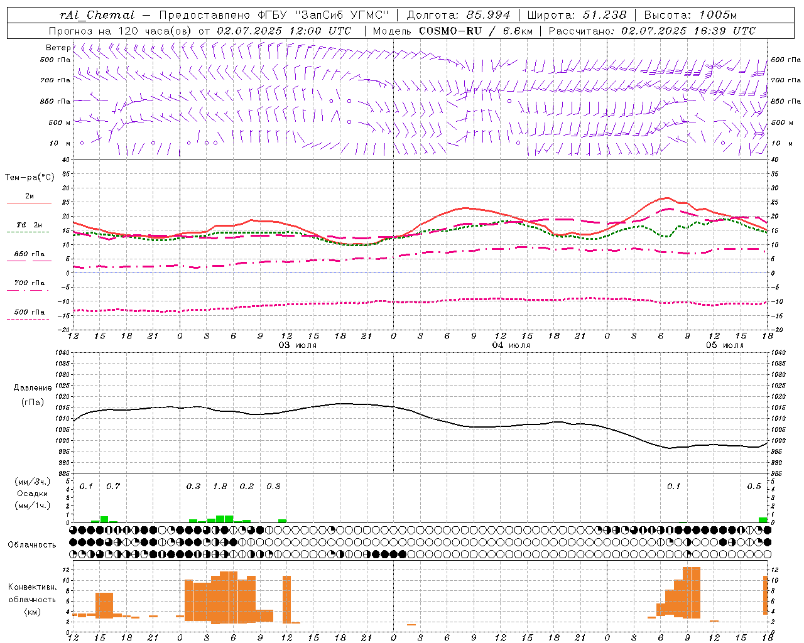This screenshot has height=643, width=804.
Task: Click the 05 июля date label
Action: coord(724,345)
